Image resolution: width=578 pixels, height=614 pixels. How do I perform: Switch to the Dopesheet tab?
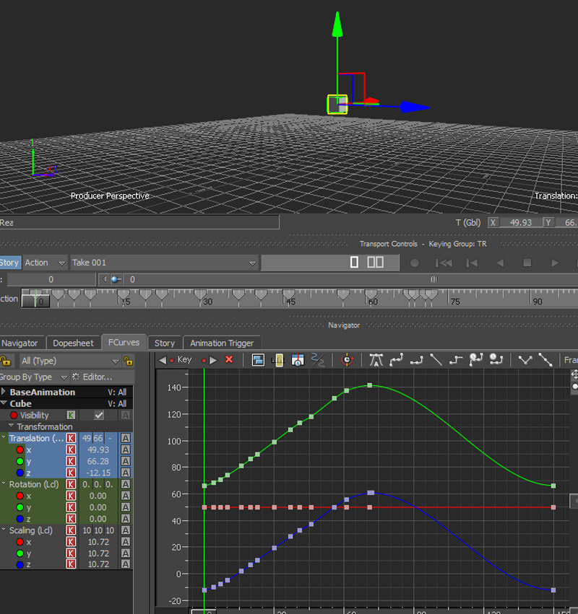coord(73,343)
